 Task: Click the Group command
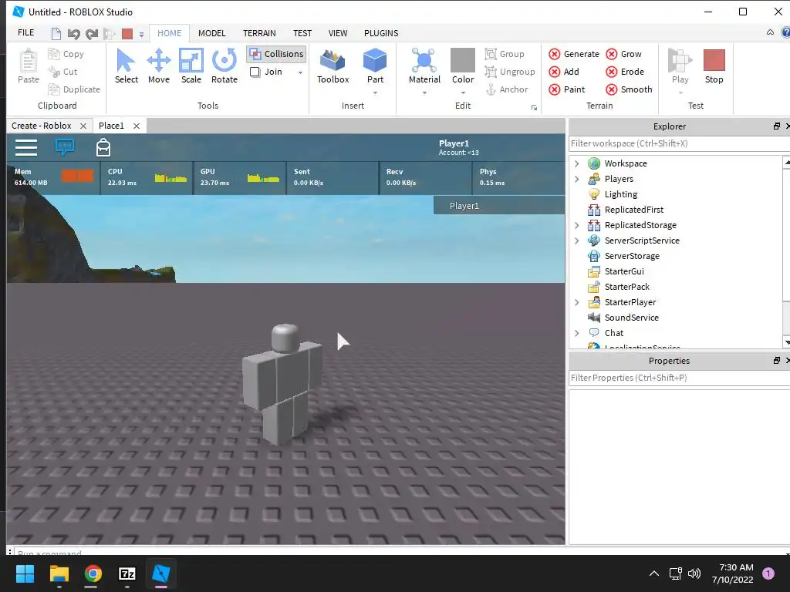click(x=505, y=54)
